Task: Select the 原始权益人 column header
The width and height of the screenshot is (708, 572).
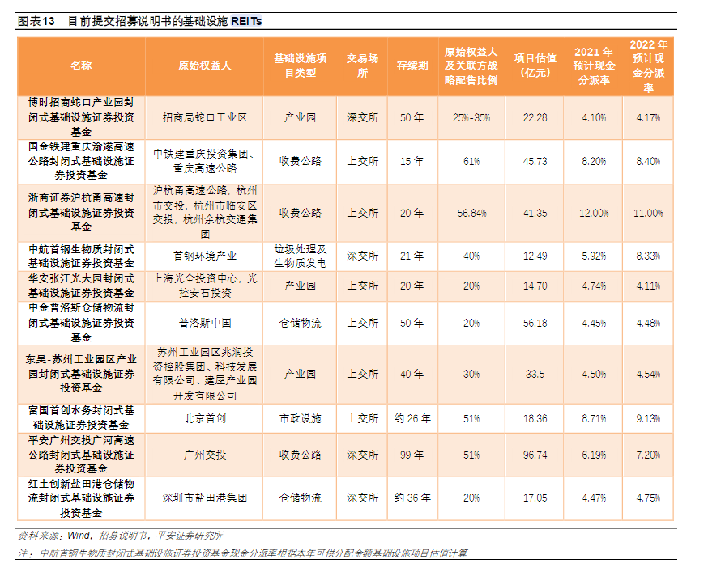Action: [x=204, y=66]
